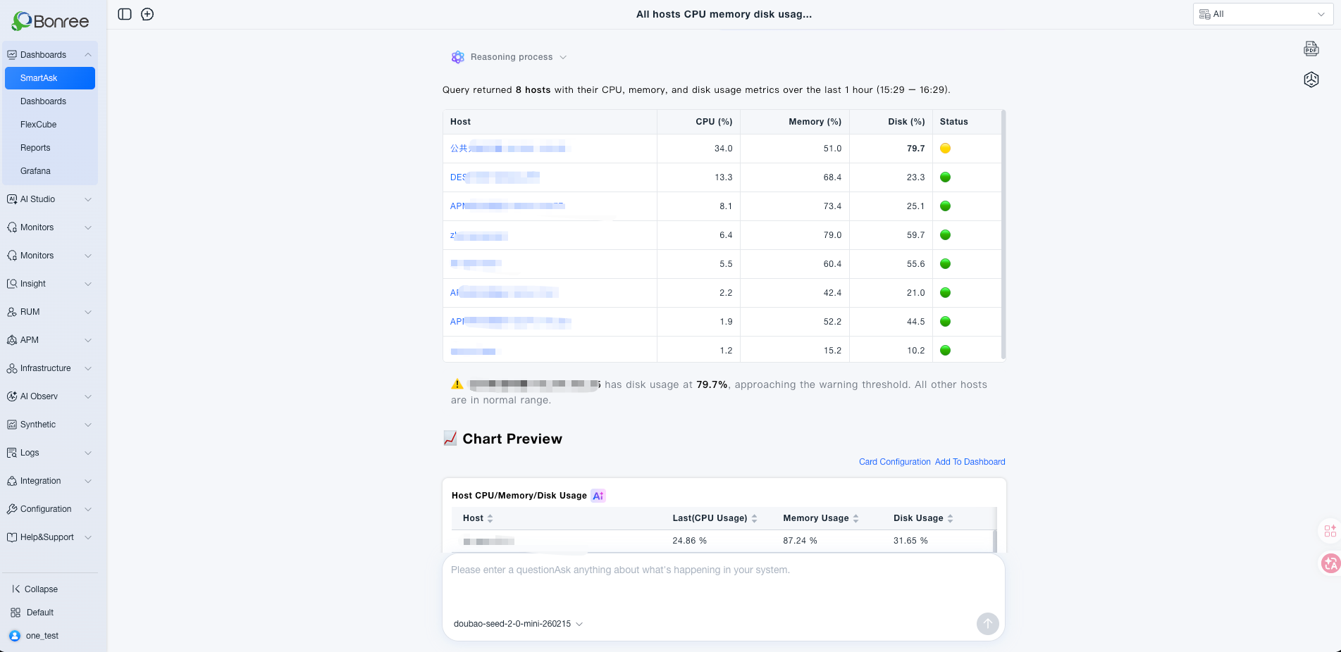Click the Help&Support book icon

pyautogui.click(x=12, y=537)
